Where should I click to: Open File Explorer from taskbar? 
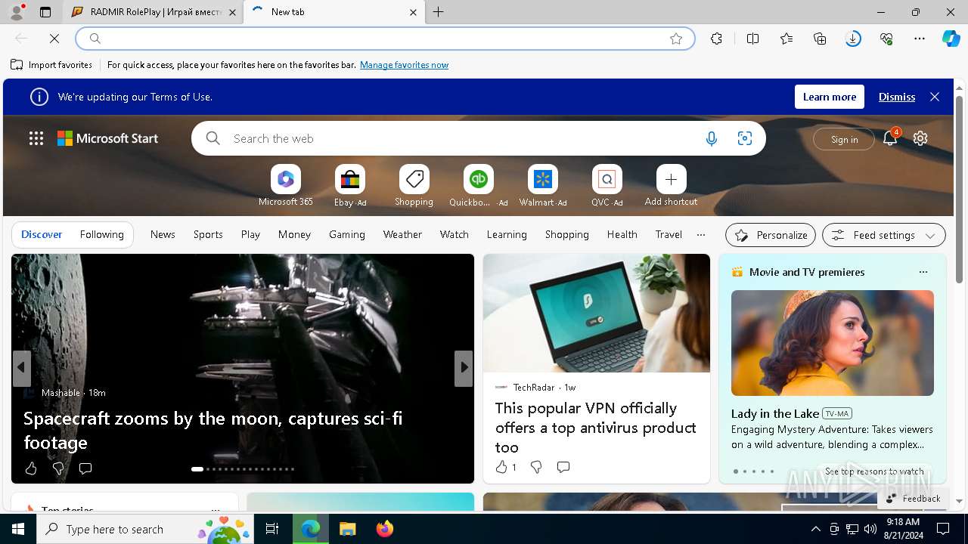348,529
